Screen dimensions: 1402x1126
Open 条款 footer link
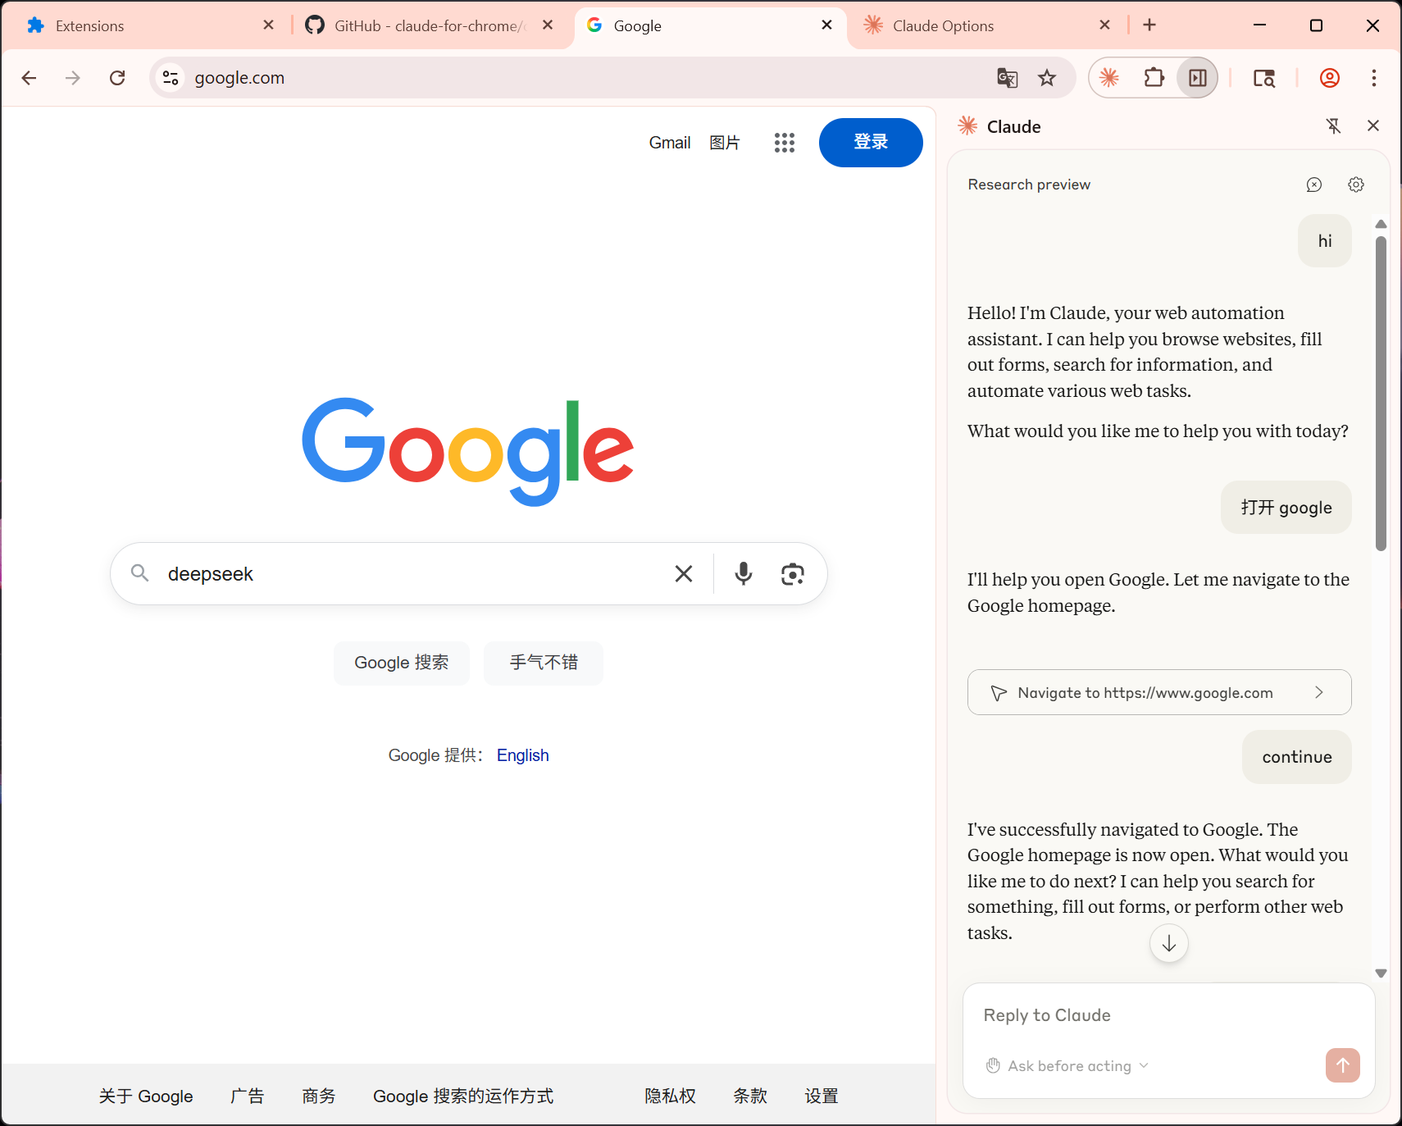click(x=750, y=1096)
